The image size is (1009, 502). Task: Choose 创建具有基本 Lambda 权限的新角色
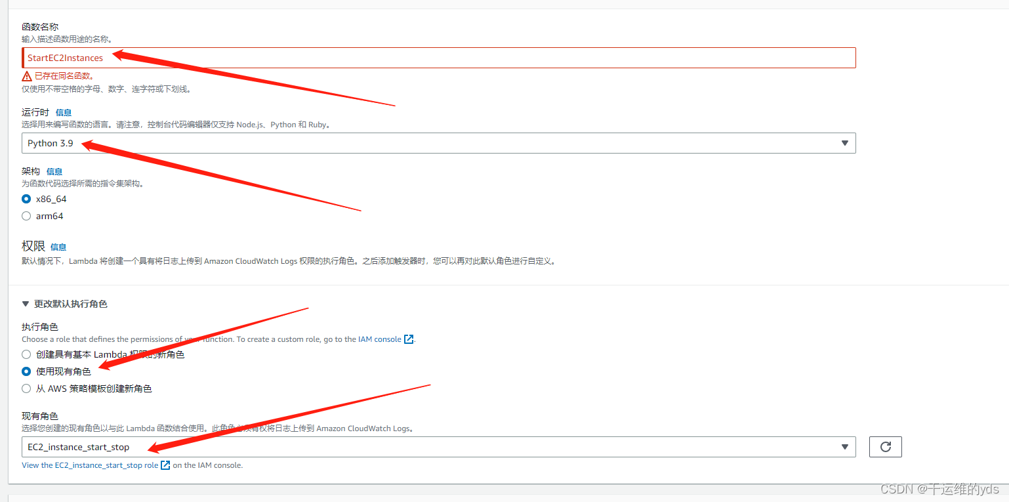point(26,354)
